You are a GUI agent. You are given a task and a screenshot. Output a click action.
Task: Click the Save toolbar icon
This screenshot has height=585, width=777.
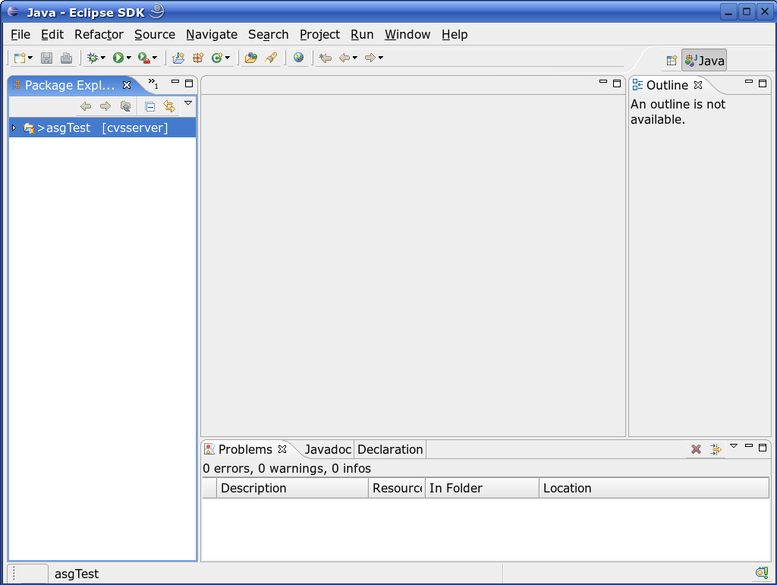click(x=46, y=58)
